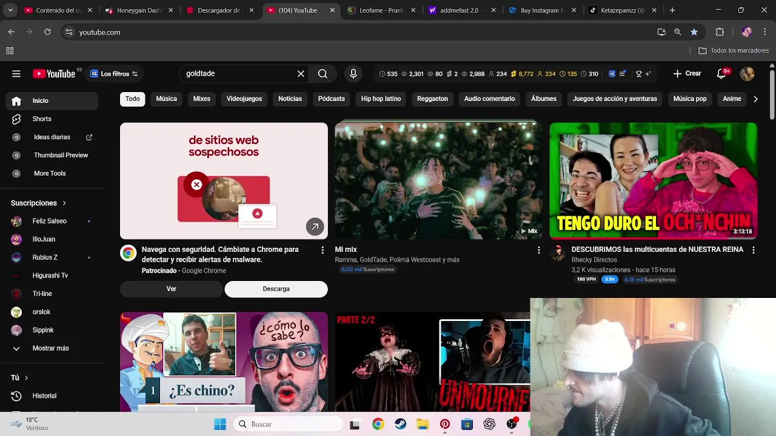The image size is (776, 436).
Task: Open the notifications bell
Action: coord(721,74)
